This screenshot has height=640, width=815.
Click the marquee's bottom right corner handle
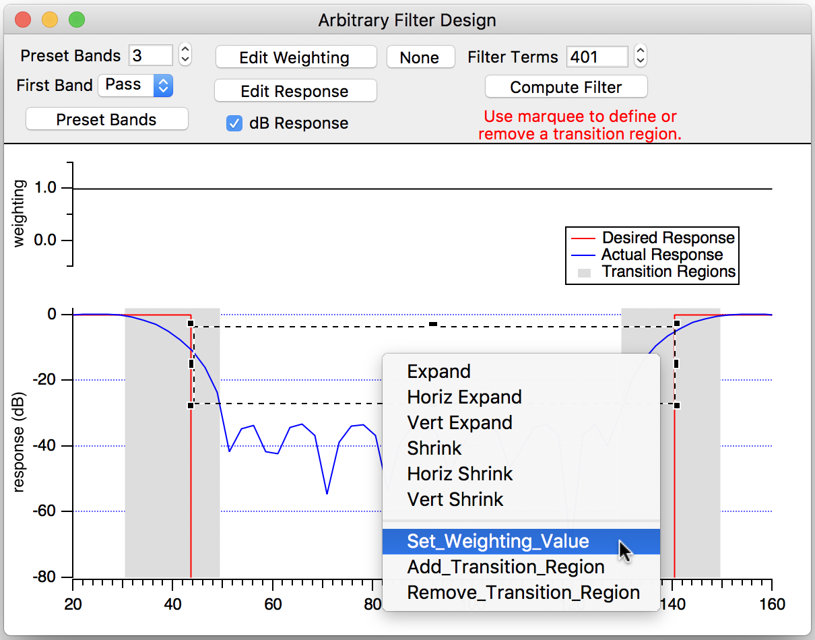pos(676,406)
